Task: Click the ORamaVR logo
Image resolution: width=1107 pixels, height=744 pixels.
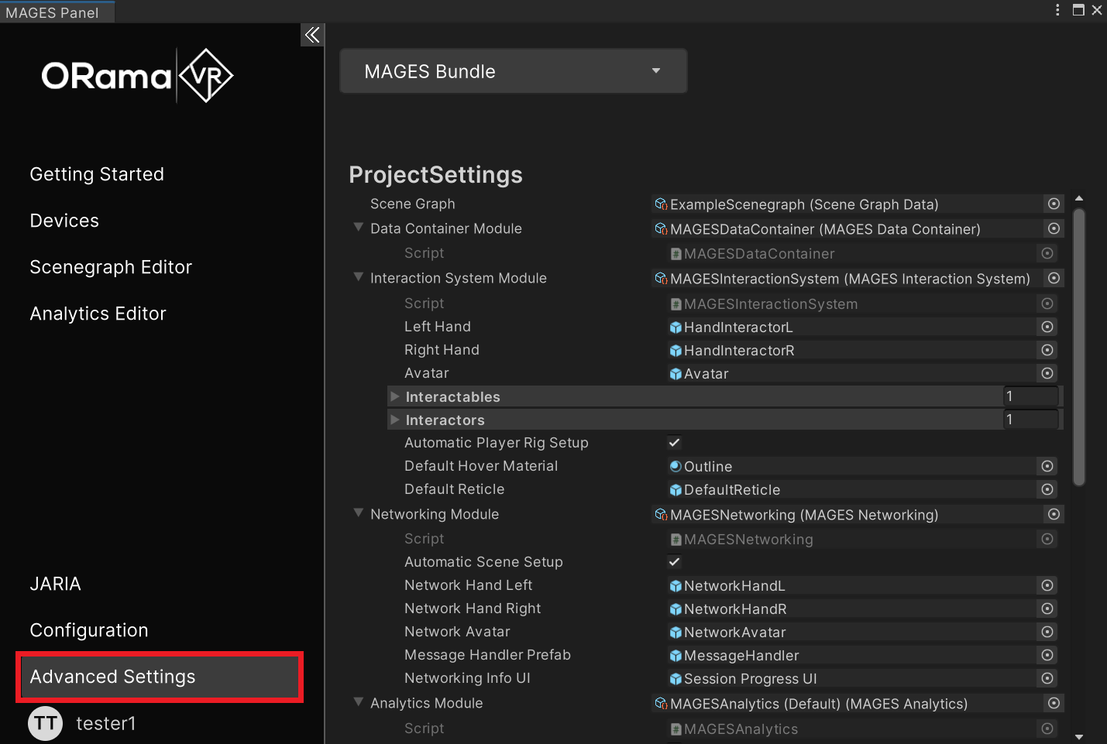Action: [137, 76]
